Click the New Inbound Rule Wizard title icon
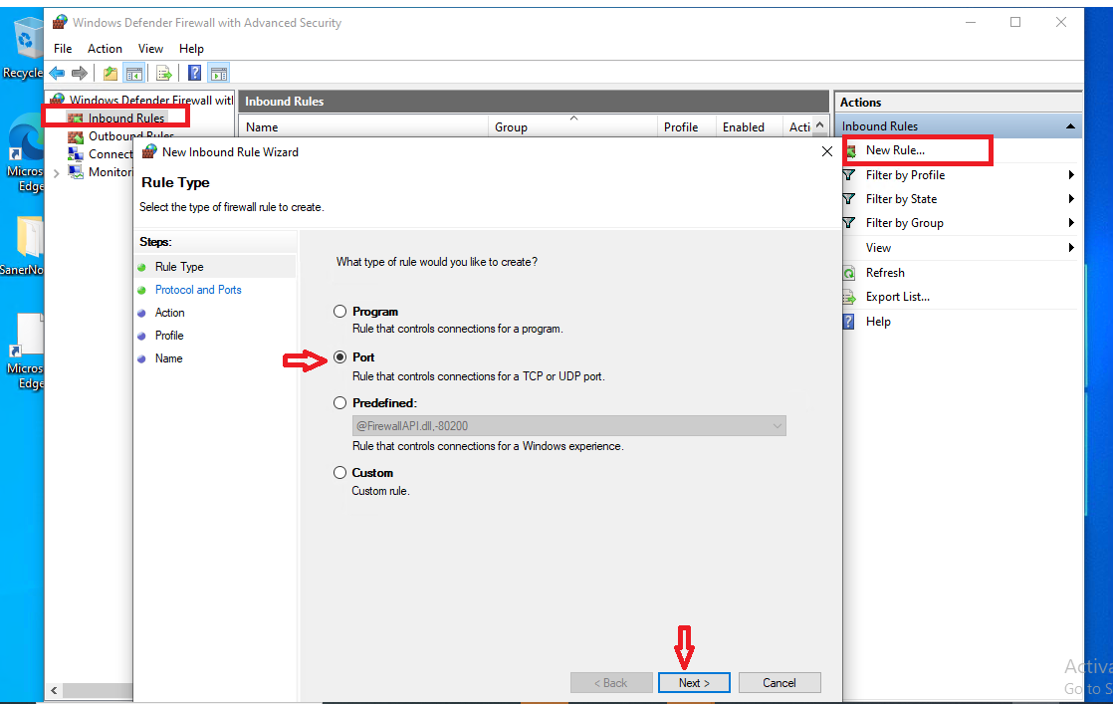This screenshot has width=1113, height=704. [149, 152]
